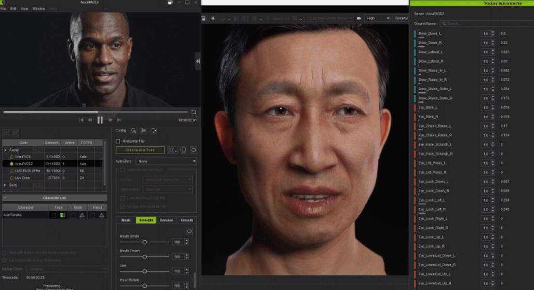
Task: Enable the Horizontal Flip checkbox
Action: coord(118,141)
